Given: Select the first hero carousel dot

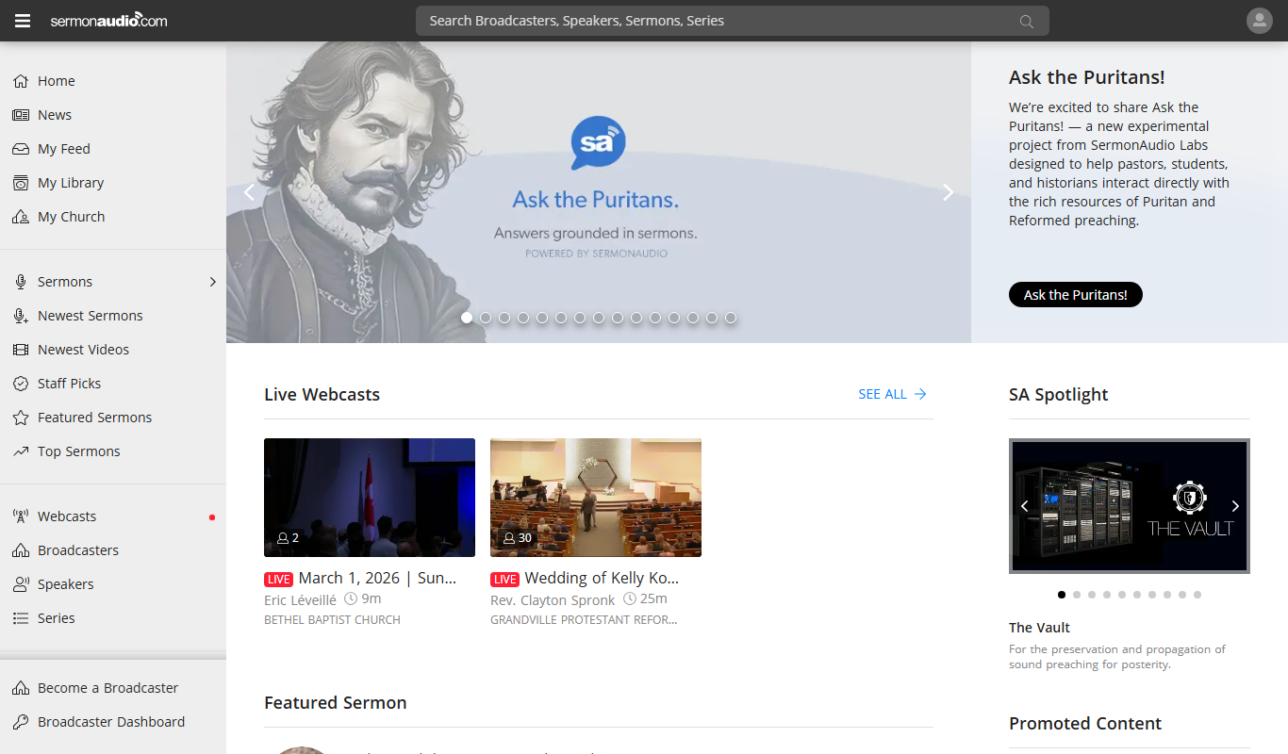Looking at the screenshot, I should [x=467, y=318].
